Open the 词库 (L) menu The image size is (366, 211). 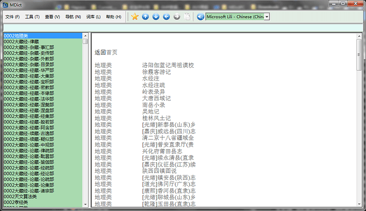click(x=93, y=17)
